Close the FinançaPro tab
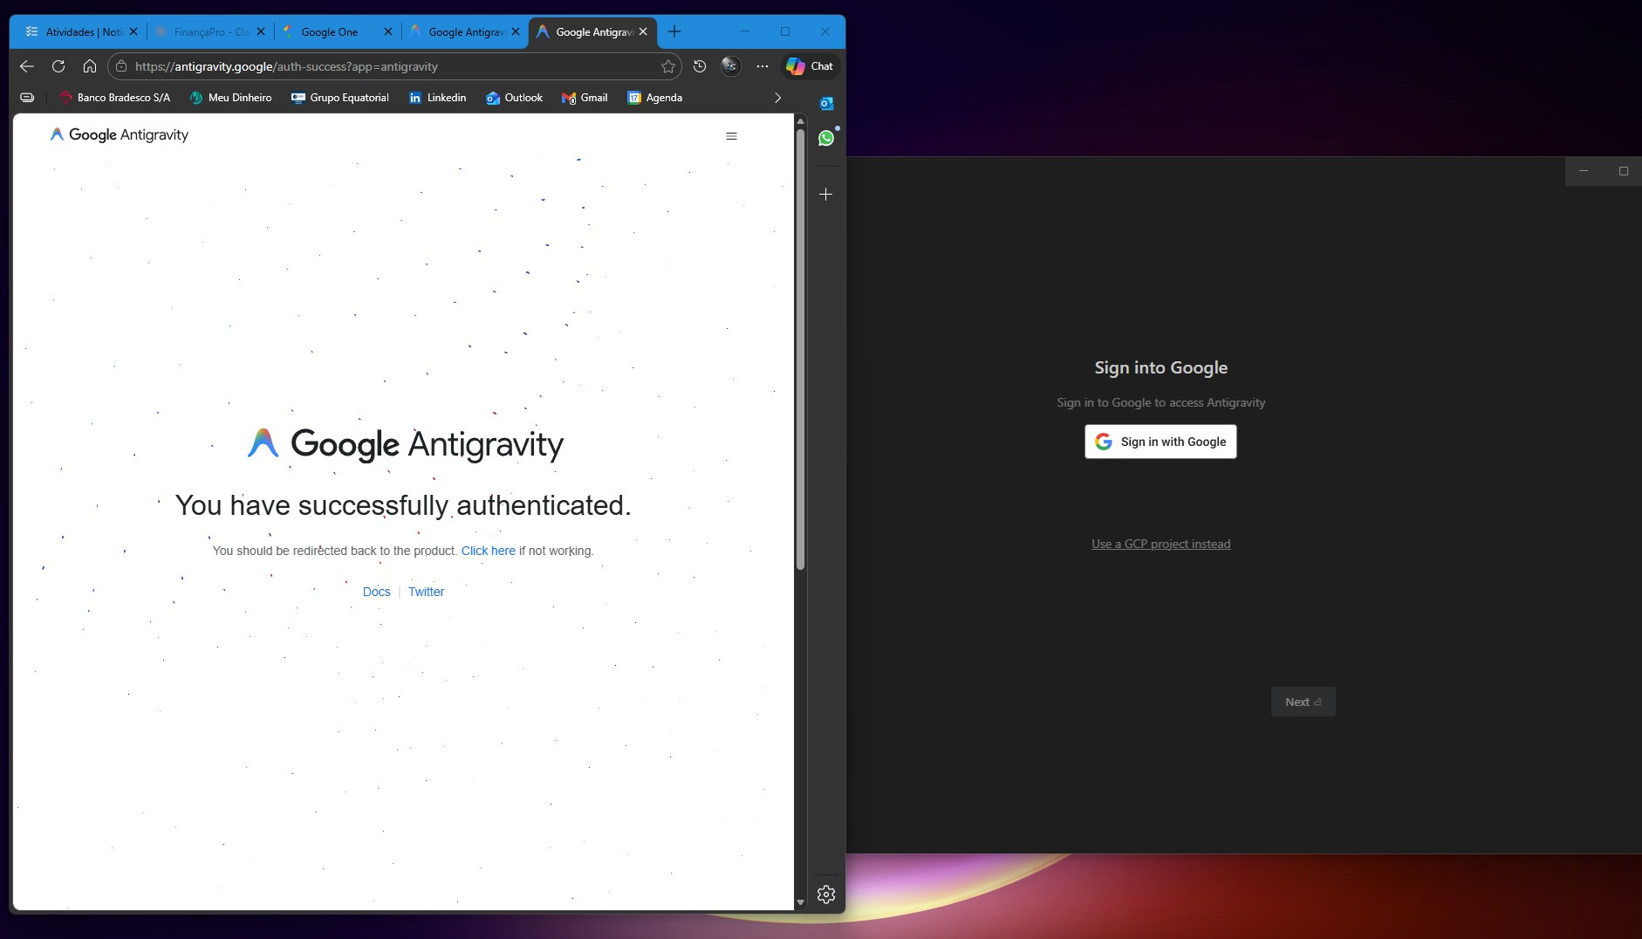 click(261, 31)
